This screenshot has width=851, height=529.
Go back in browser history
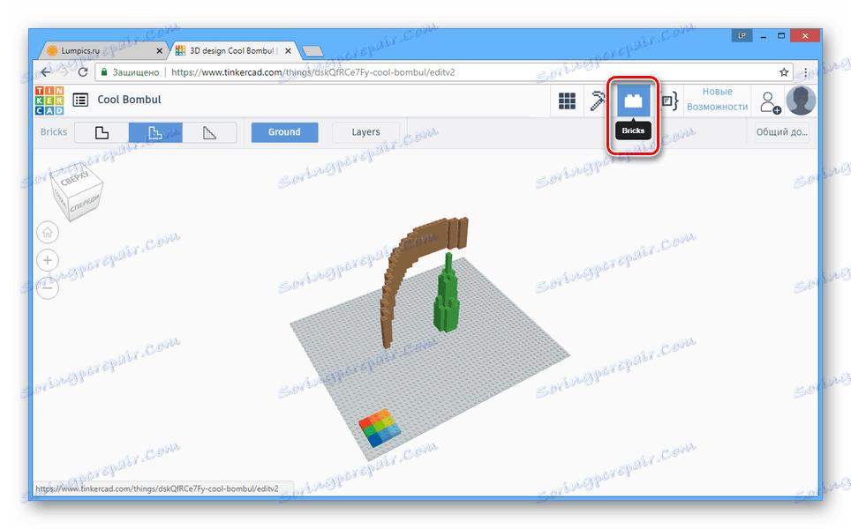(x=46, y=72)
